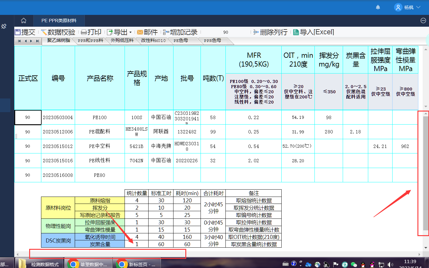Image resolution: width=429 pixels, height=268 pixels.
Task: Click the 产品名称 column header
Action: pos(100,78)
